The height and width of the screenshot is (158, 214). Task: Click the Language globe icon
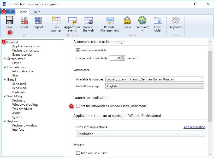point(142,20)
